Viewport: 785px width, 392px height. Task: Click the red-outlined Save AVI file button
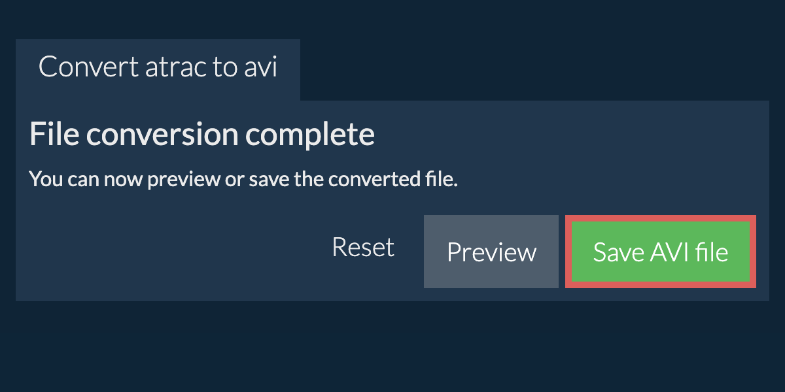[x=660, y=252]
